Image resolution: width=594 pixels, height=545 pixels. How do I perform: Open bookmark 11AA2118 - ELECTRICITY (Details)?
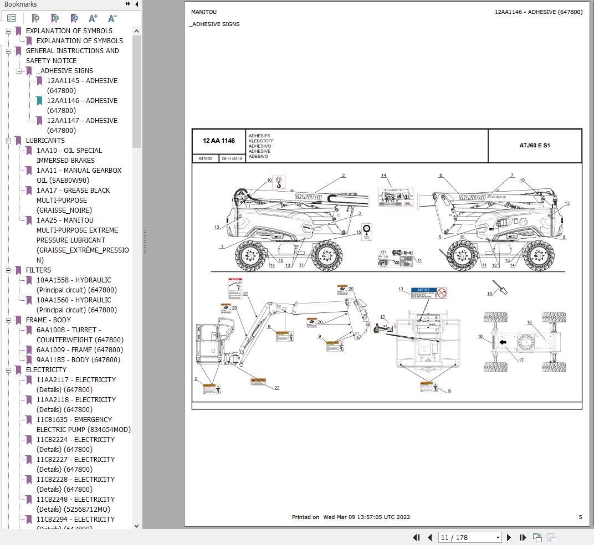tap(76, 404)
